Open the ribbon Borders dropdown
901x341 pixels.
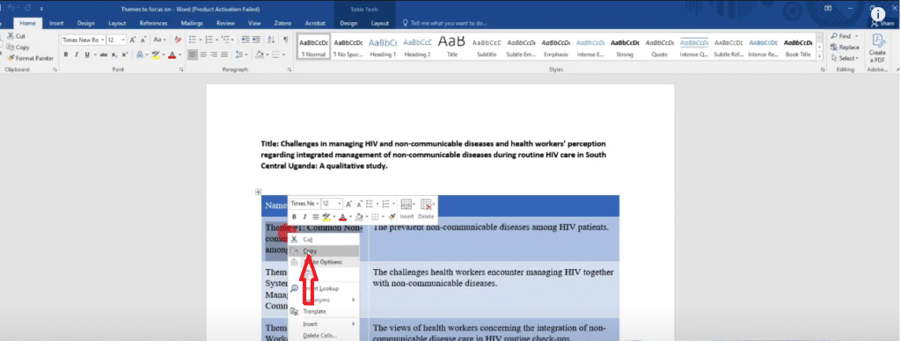tap(284, 54)
